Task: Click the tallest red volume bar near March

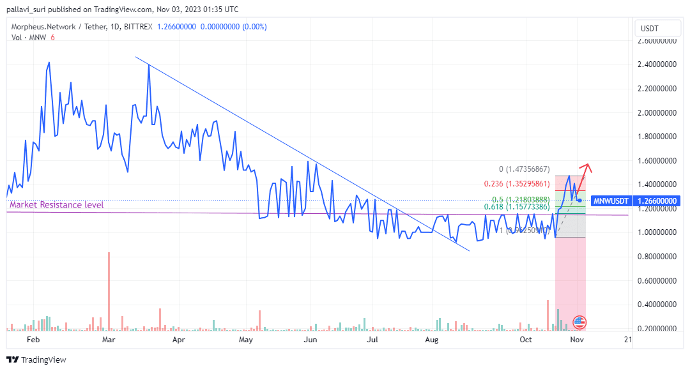Action: [109, 291]
